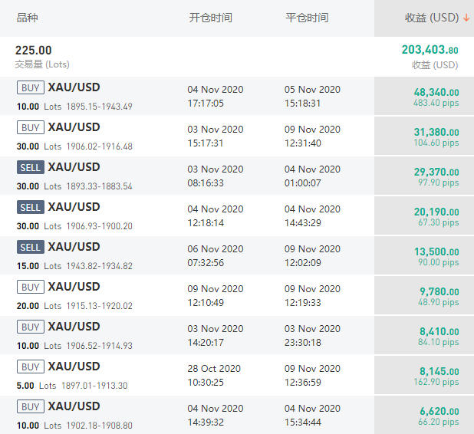Sort by the 开仓时间 column header
The width and height of the screenshot is (474, 434).
tap(210, 18)
